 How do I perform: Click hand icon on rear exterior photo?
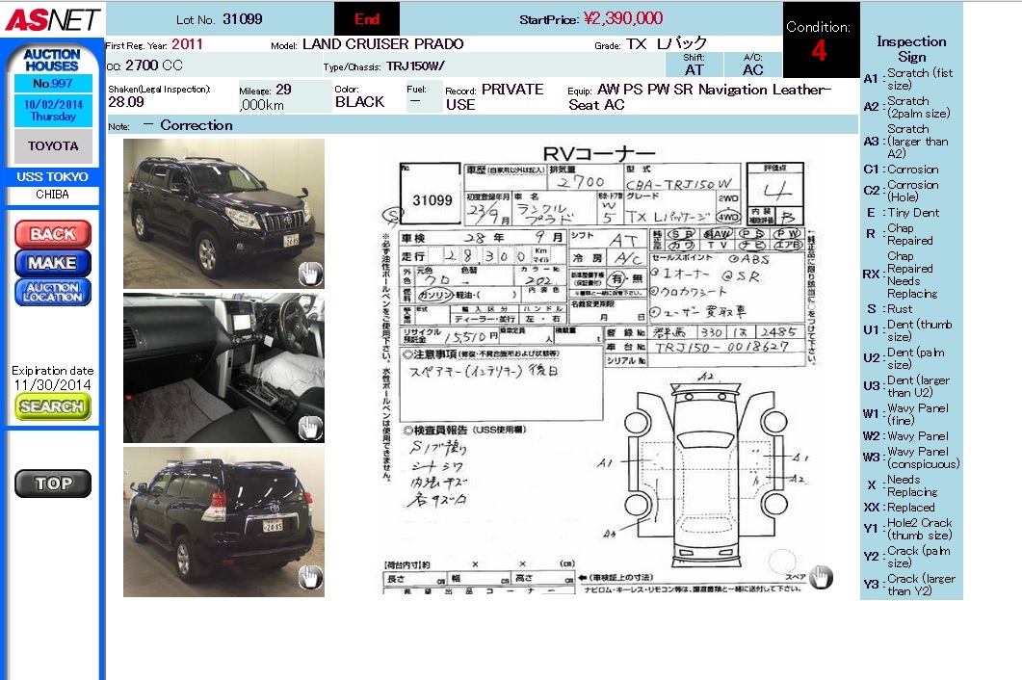coord(309,578)
